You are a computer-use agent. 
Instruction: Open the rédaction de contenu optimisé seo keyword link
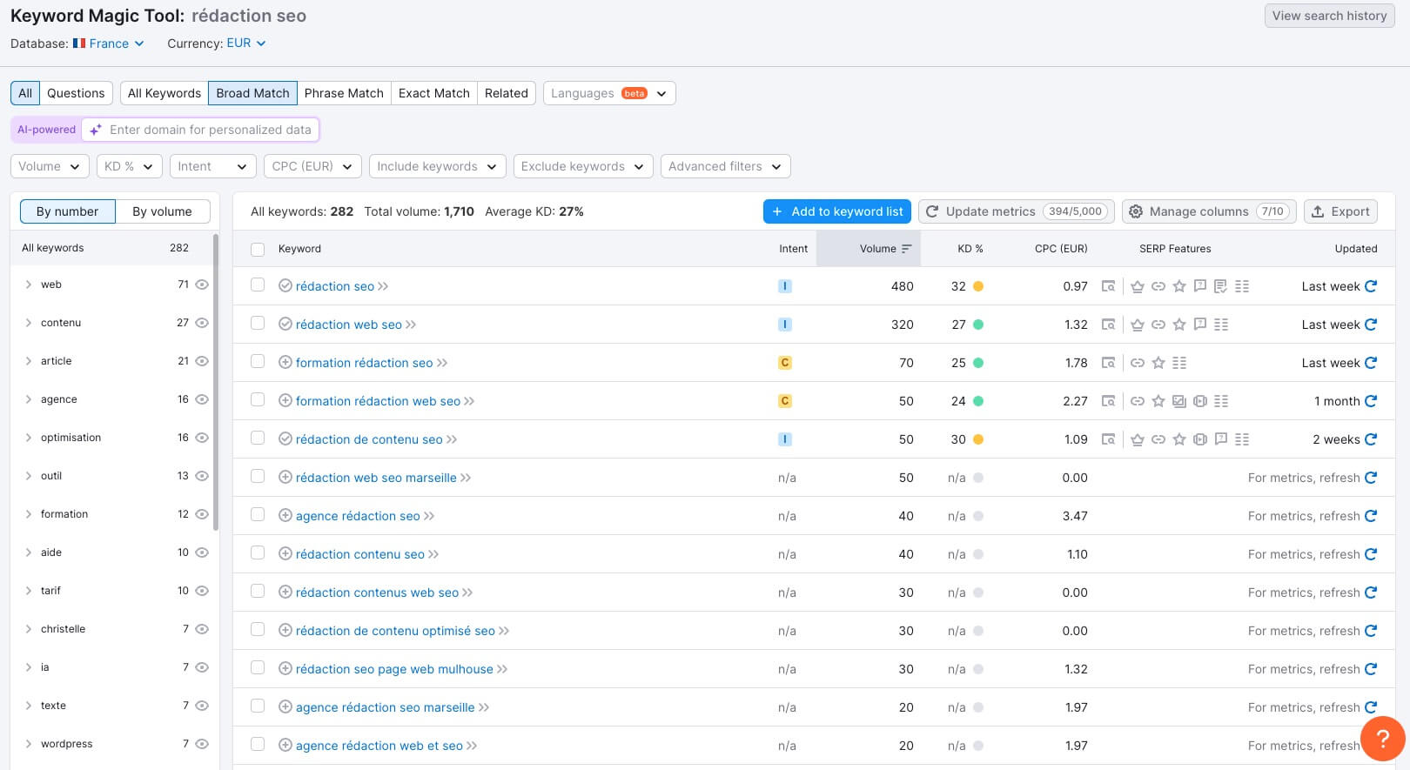click(395, 631)
